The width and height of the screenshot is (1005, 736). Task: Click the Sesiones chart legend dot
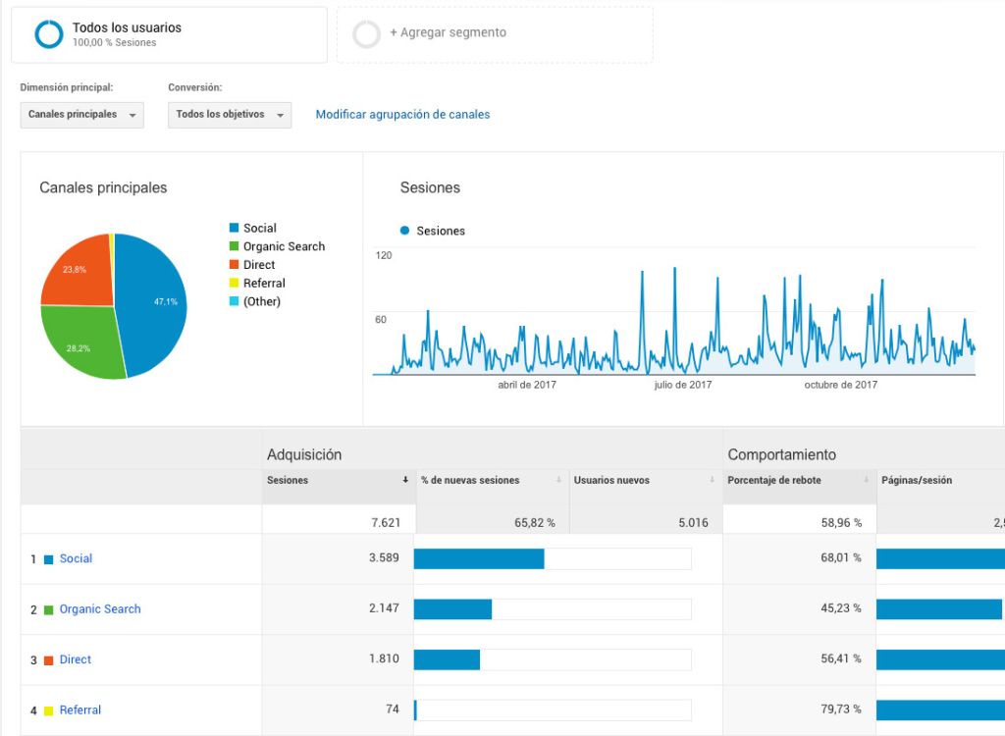click(404, 231)
